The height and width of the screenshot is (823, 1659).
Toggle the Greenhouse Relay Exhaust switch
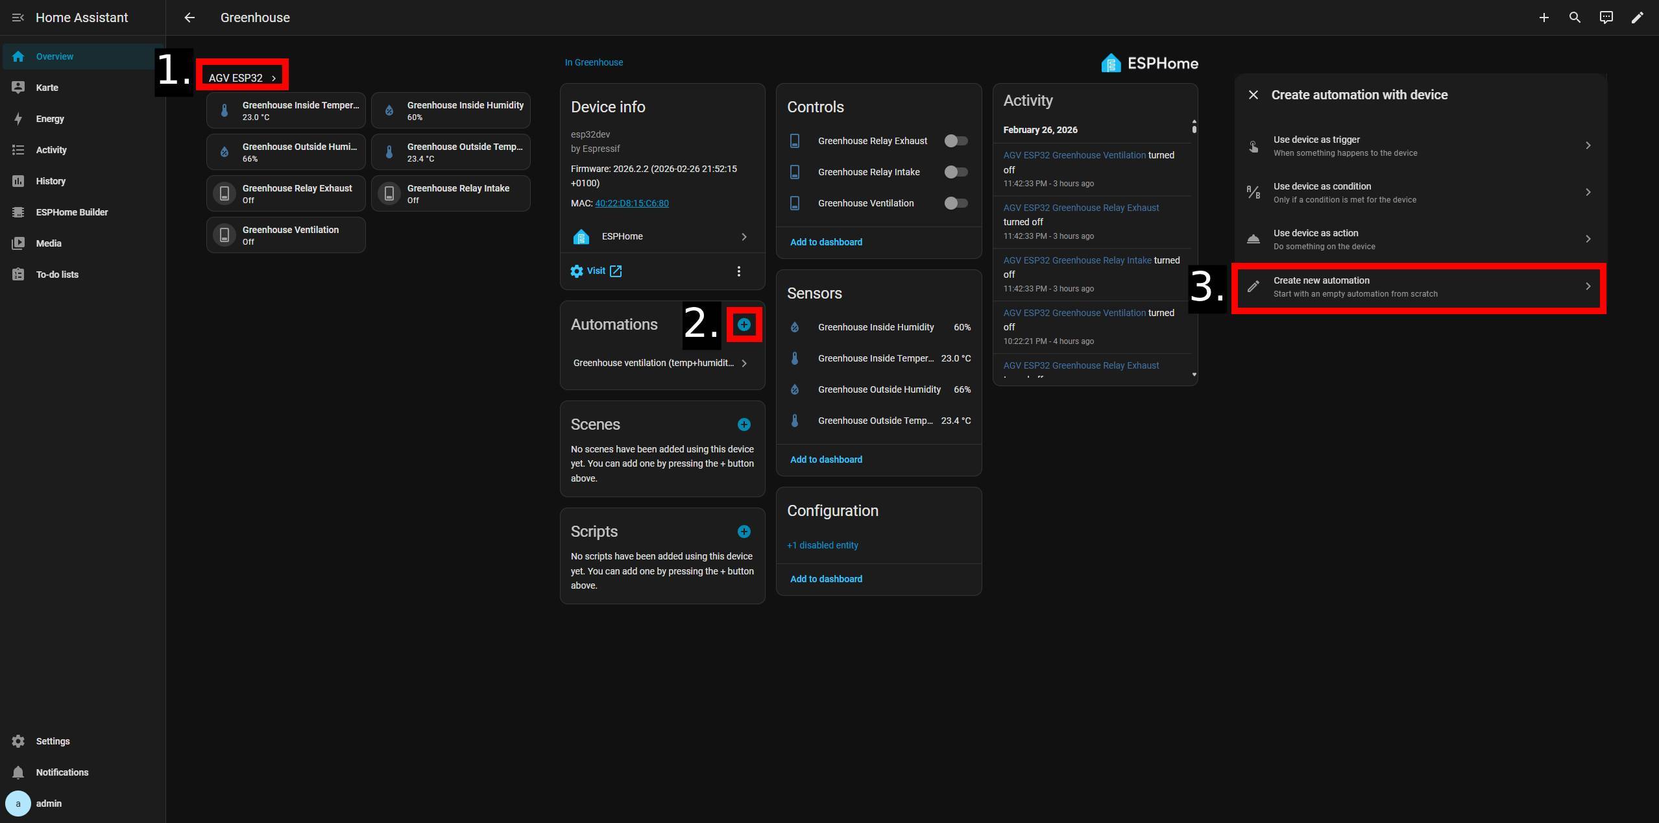coord(956,141)
